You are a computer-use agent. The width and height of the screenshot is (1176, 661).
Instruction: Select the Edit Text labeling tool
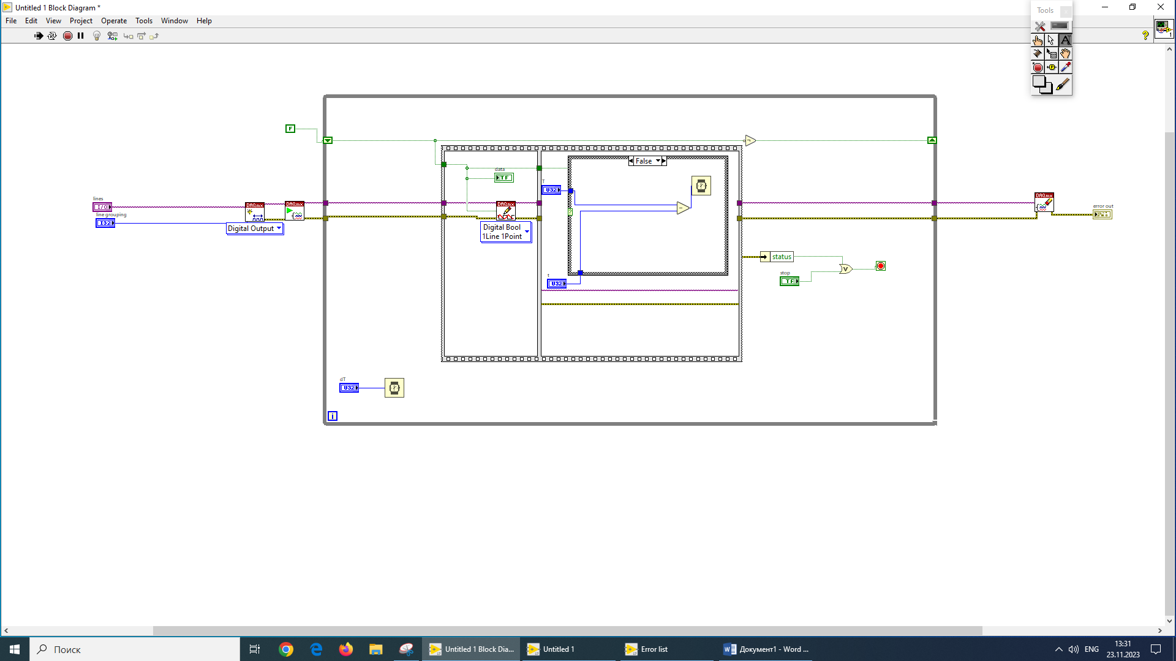tap(1066, 40)
